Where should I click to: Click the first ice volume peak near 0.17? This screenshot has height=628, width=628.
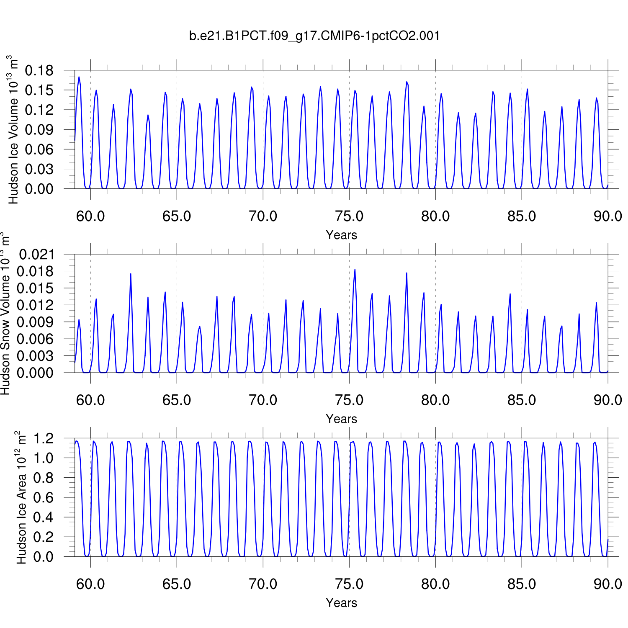79,77
